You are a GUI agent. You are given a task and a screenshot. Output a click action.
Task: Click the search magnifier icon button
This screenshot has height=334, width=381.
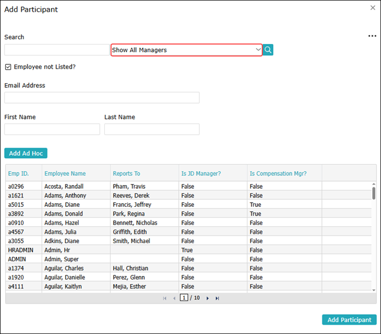click(x=268, y=50)
